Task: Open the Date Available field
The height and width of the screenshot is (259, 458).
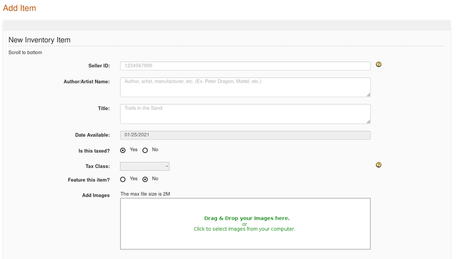Action: pyautogui.click(x=246, y=135)
